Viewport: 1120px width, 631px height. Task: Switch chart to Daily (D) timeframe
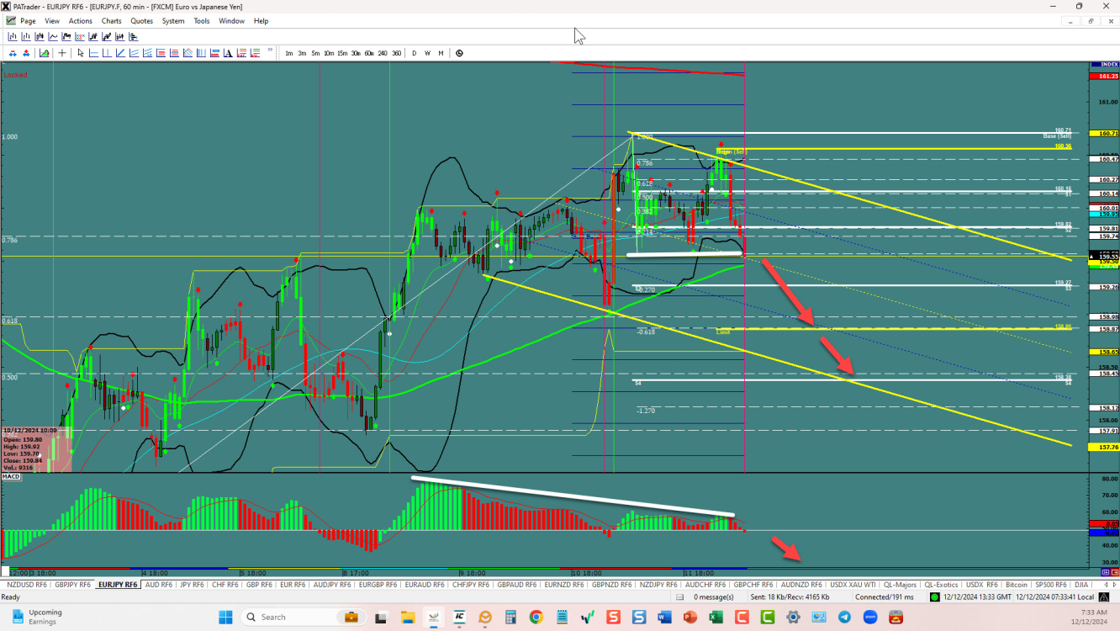tap(415, 53)
